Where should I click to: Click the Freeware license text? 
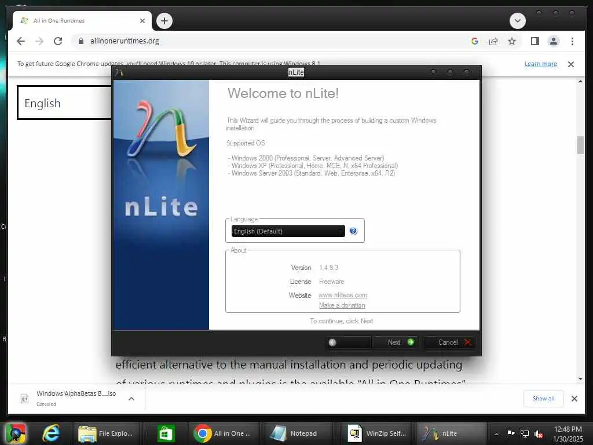pos(331,282)
